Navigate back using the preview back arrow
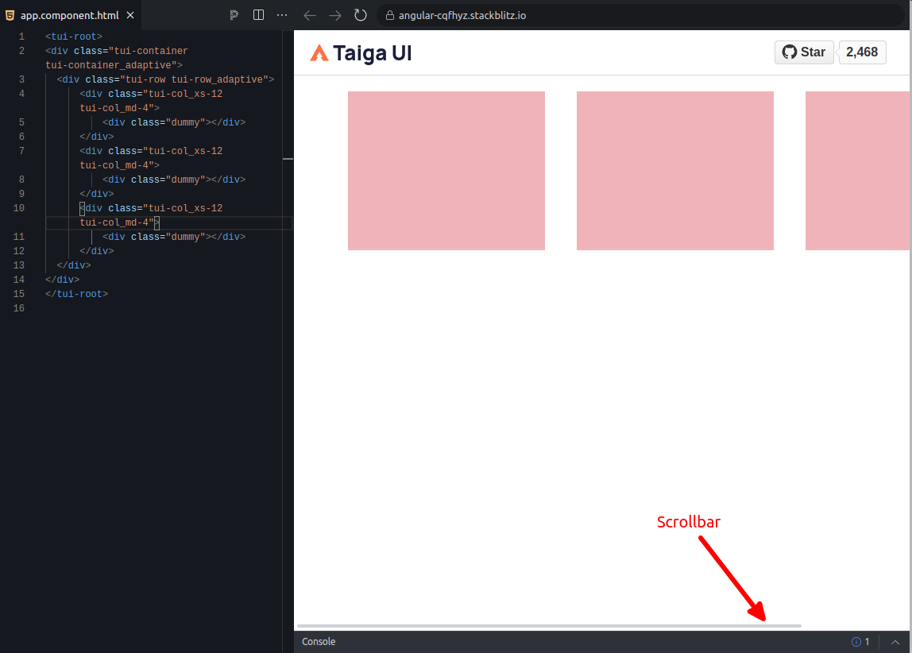This screenshot has height=653, width=912. click(310, 14)
